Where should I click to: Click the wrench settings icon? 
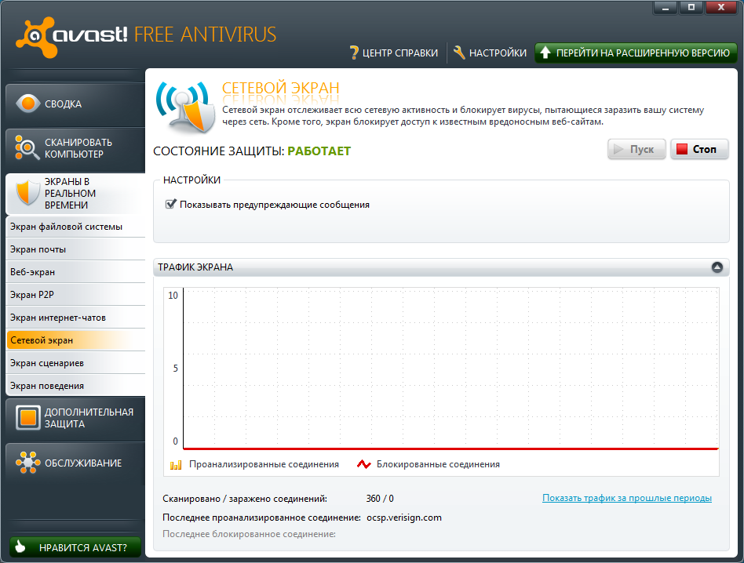[x=459, y=52]
